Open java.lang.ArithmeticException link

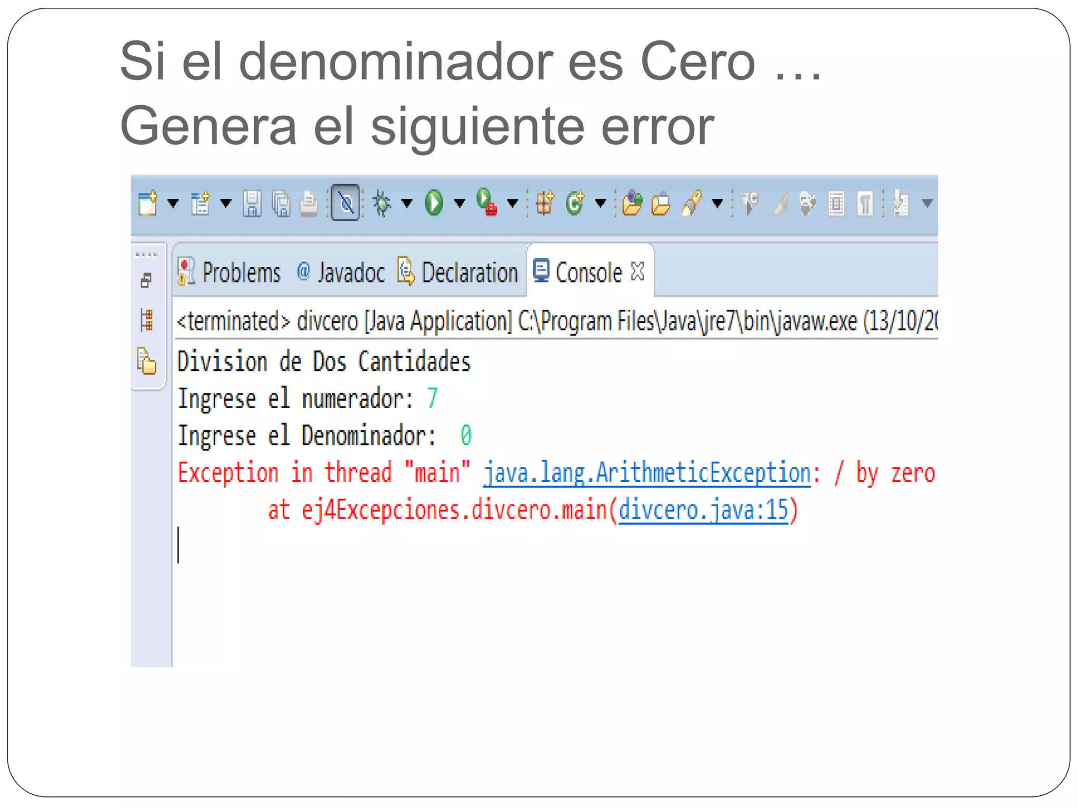pyautogui.click(x=647, y=472)
